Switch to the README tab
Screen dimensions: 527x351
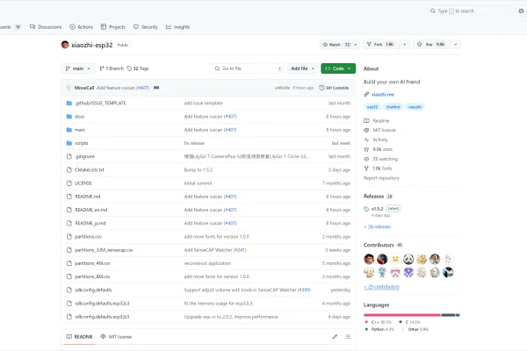[79, 337]
